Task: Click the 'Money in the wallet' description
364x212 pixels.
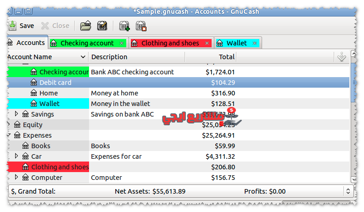Action: [120, 104]
